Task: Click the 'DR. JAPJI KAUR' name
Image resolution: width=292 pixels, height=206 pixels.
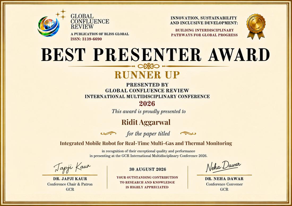Action: tap(70, 179)
